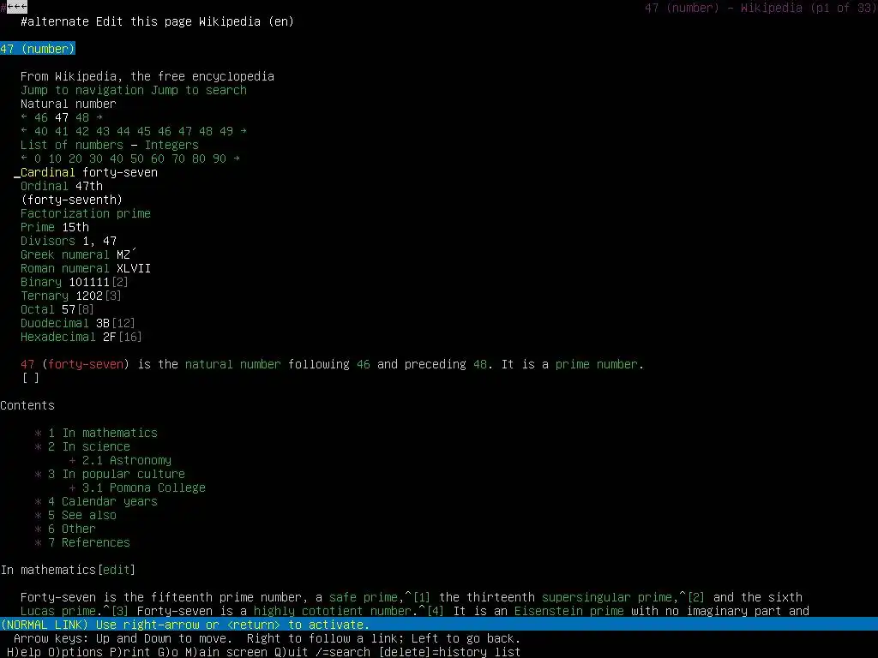Go to number 43 link
The width and height of the screenshot is (878, 658).
(x=103, y=131)
